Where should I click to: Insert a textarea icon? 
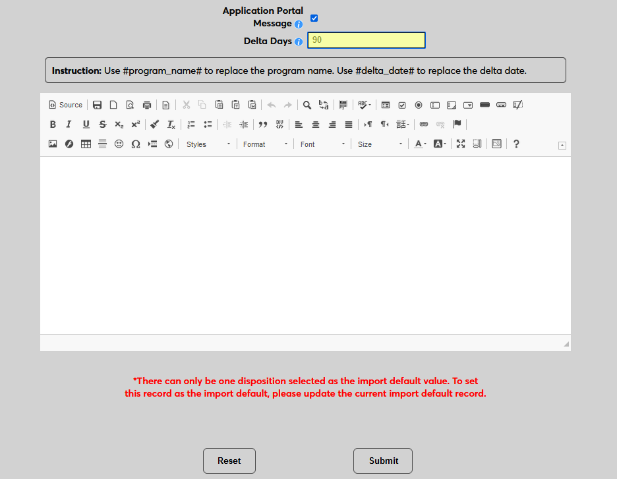coord(452,105)
